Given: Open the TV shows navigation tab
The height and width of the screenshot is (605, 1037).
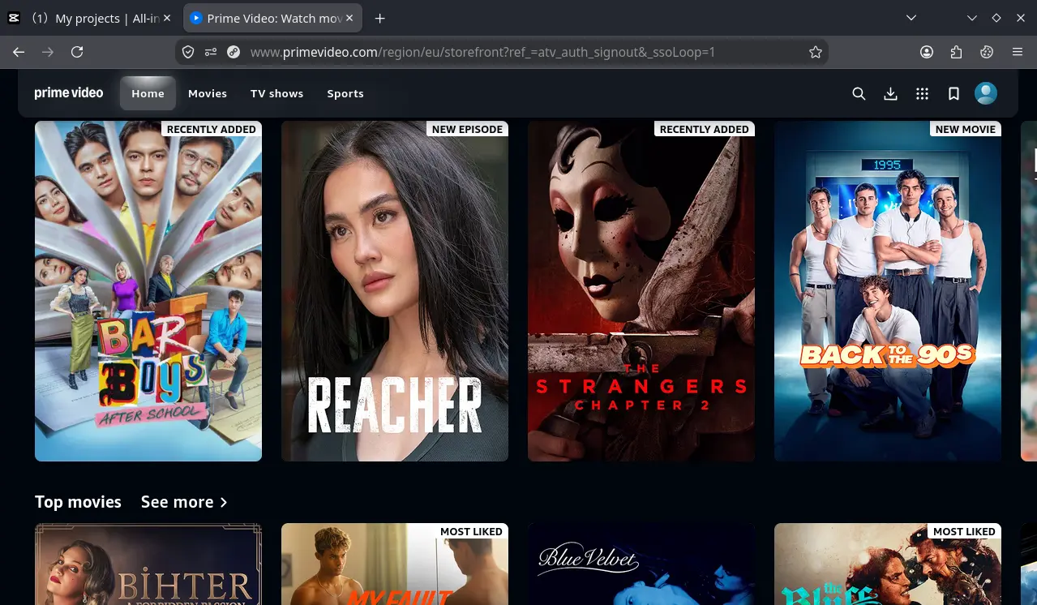Looking at the screenshot, I should [x=276, y=93].
